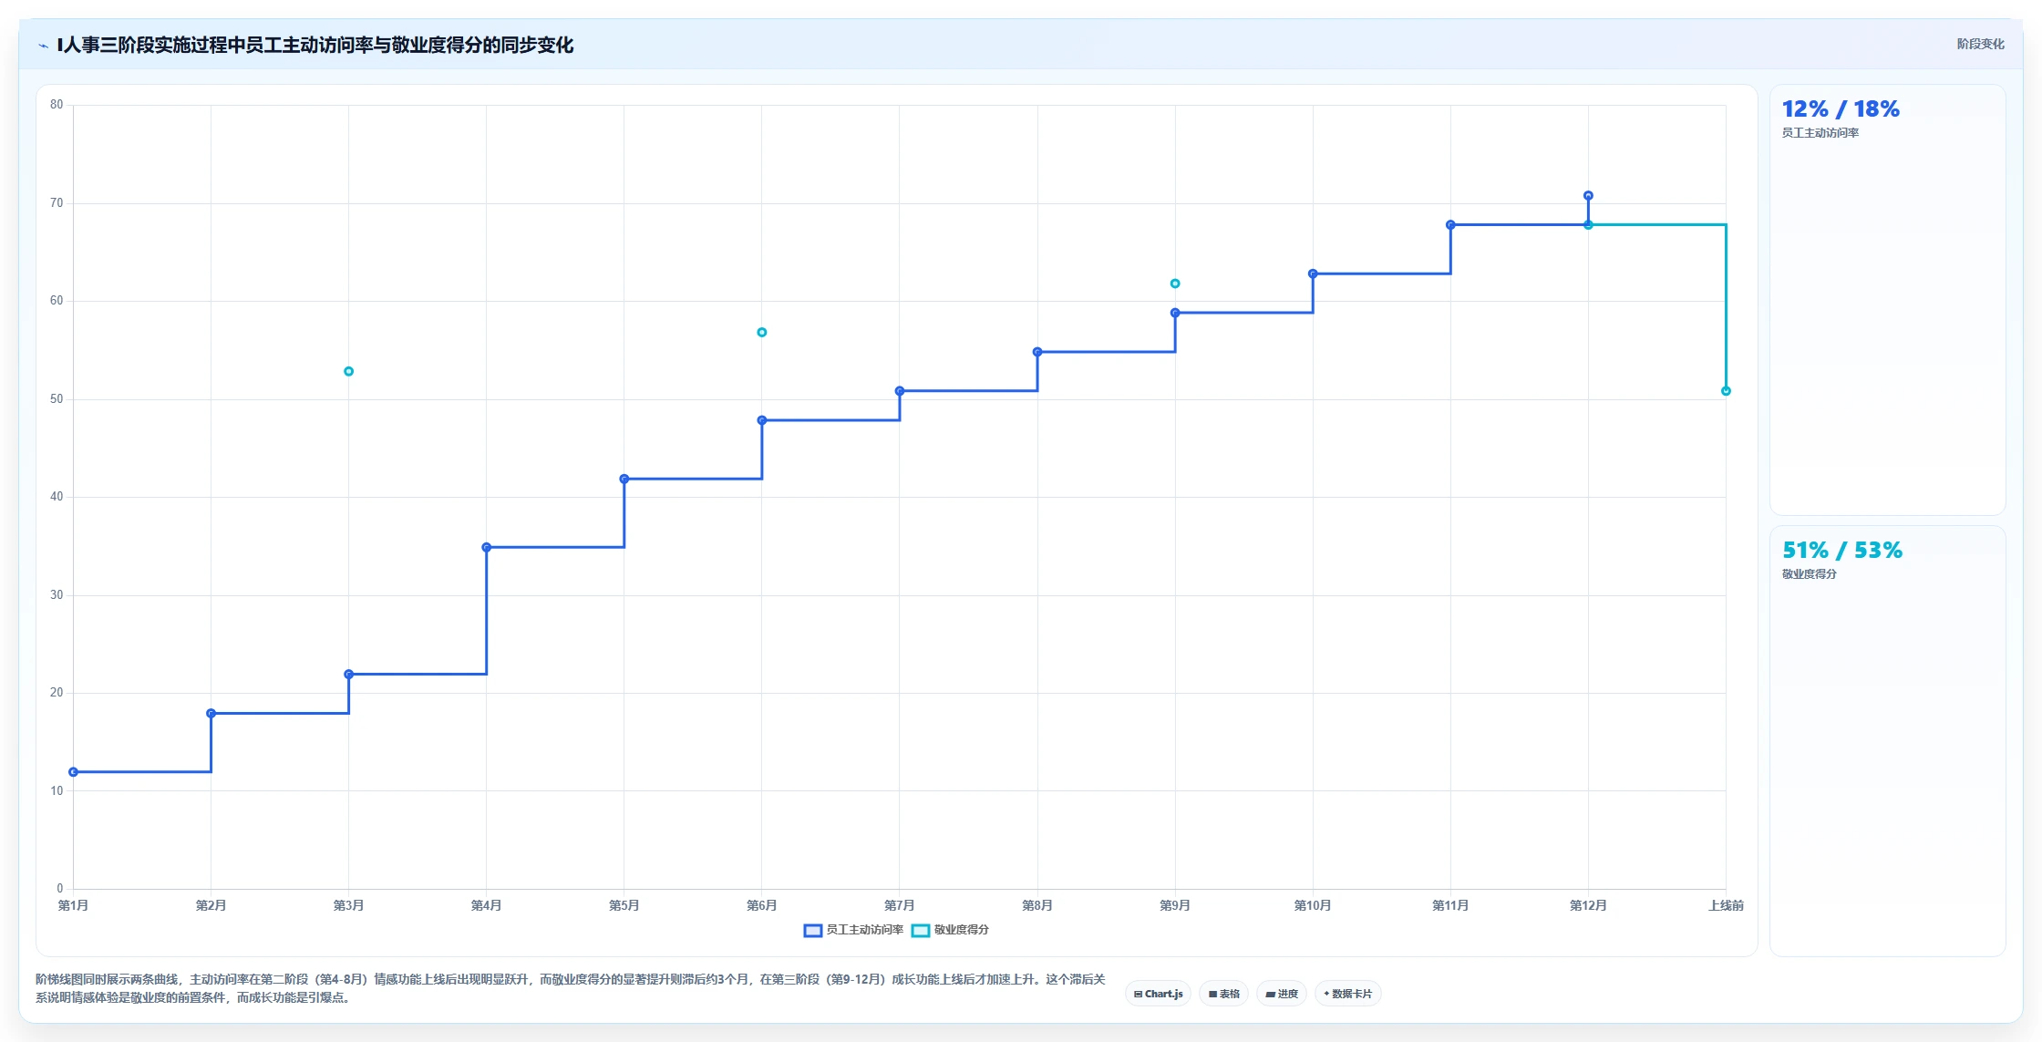Click the cyan 敬业度得分 legend swatch
Image resolution: width=2042 pixels, height=1042 pixels.
click(x=921, y=931)
